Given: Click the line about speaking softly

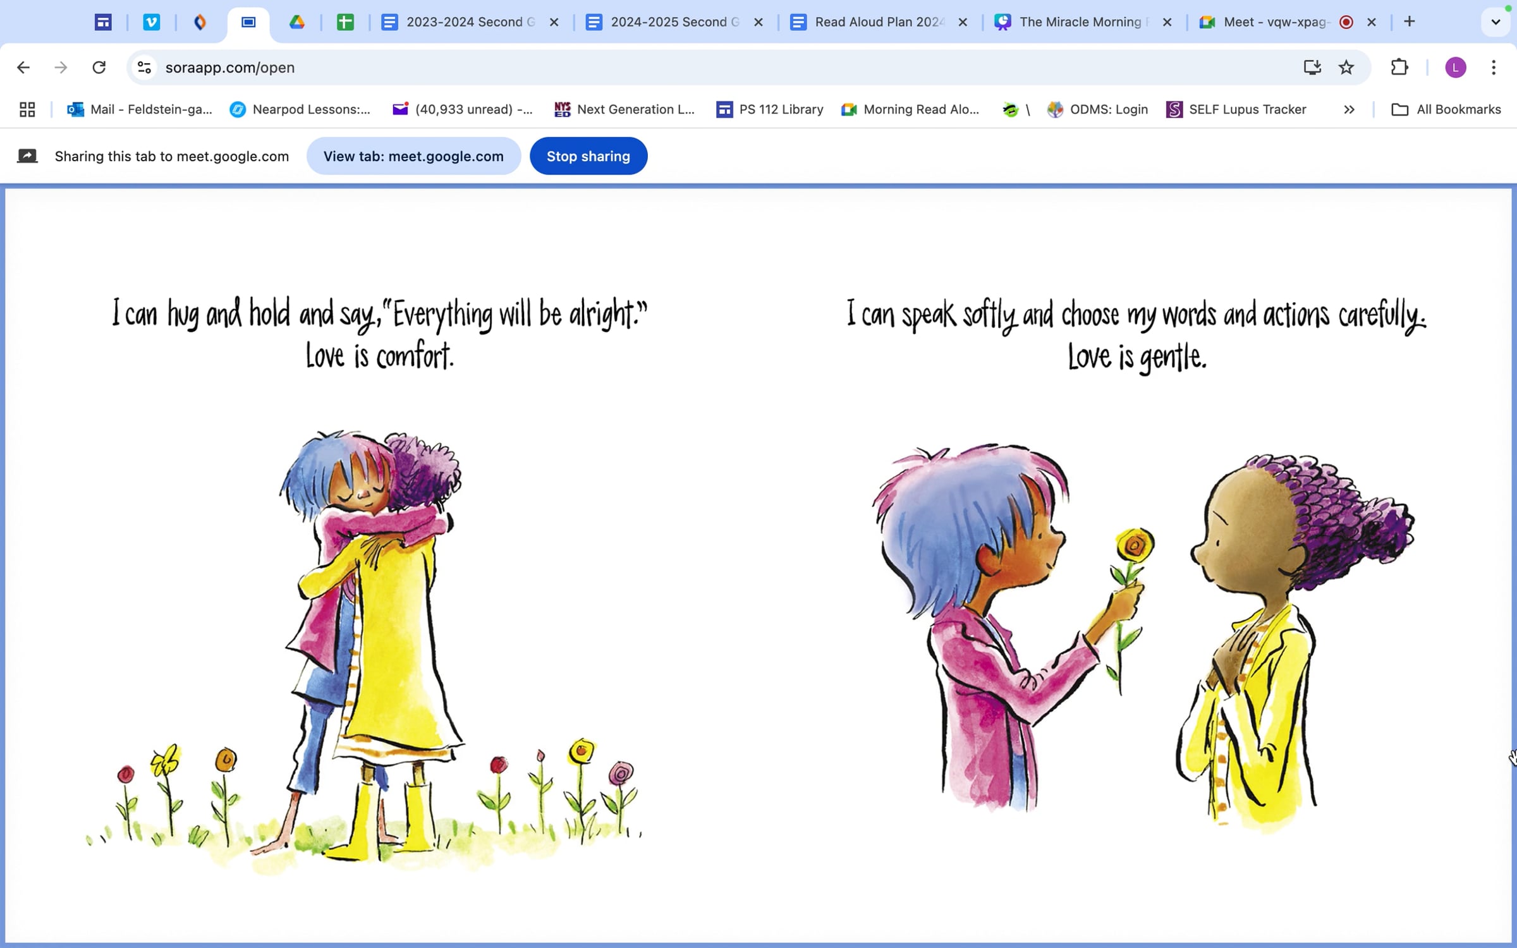Looking at the screenshot, I should point(1136,315).
